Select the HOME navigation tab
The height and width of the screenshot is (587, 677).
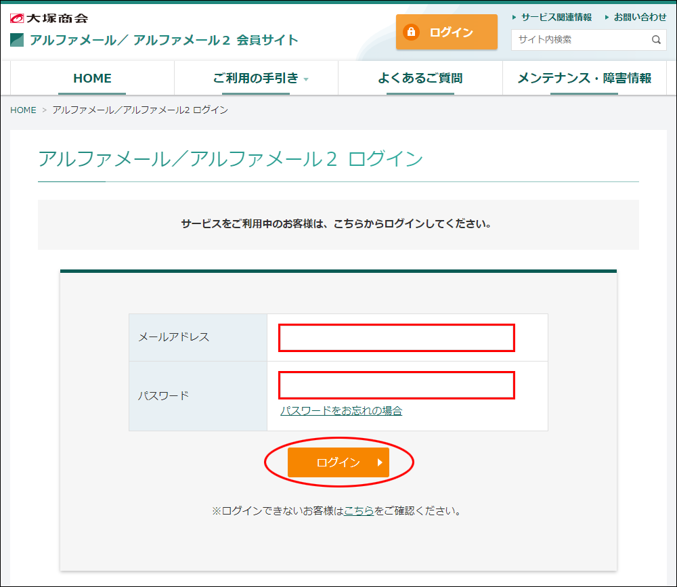coord(92,78)
